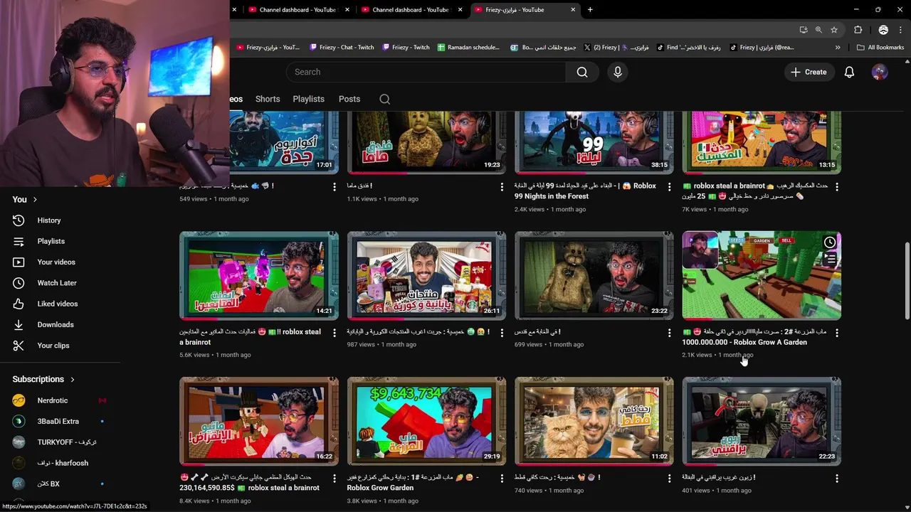The image size is (911, 512).
Task: Close the second Channel dashboard tab
Action: coord(460,10)
